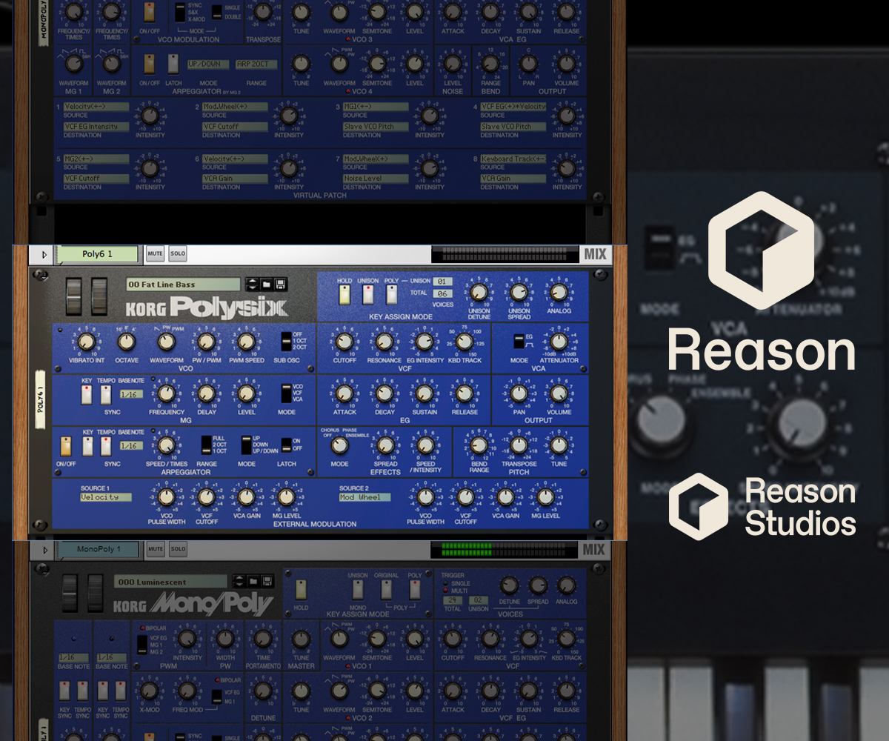Flip the Polysix VCA MODE switch
This screenshot has height=741, width=889.
pos(520,341)
